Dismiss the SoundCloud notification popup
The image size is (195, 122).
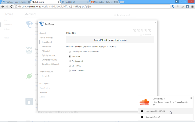191,98
